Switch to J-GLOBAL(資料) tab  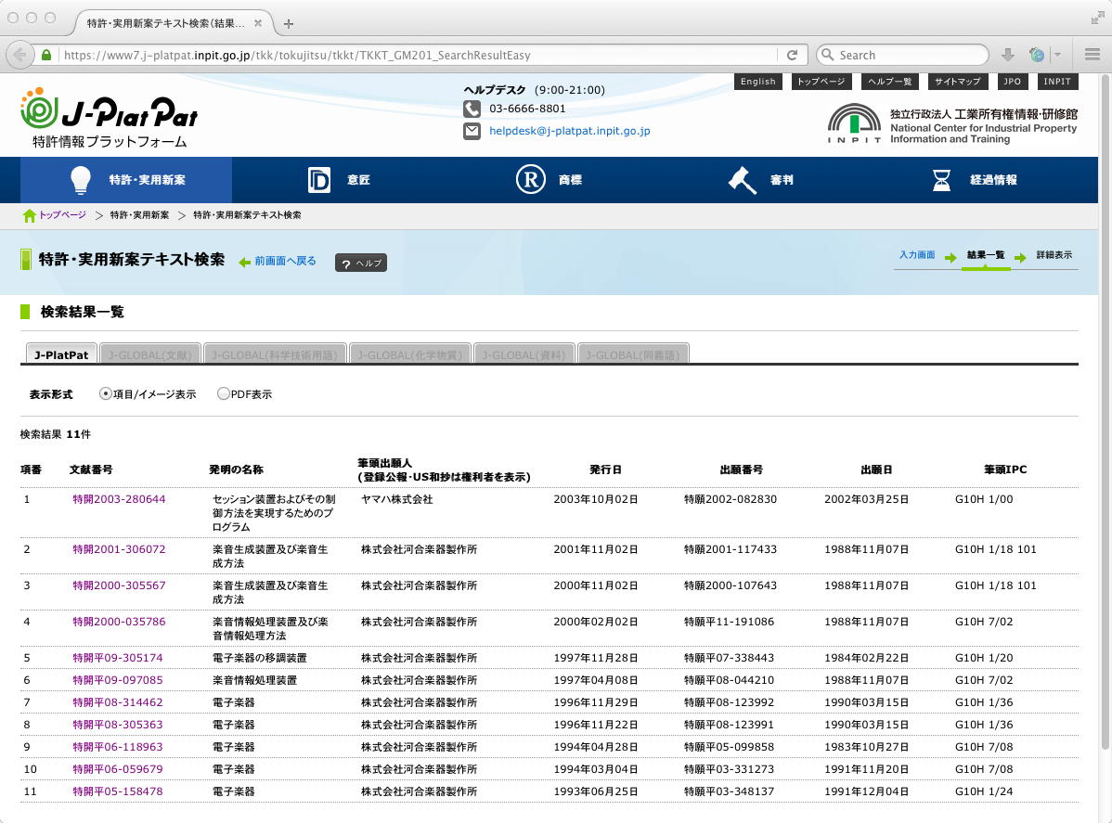(524, 354)
